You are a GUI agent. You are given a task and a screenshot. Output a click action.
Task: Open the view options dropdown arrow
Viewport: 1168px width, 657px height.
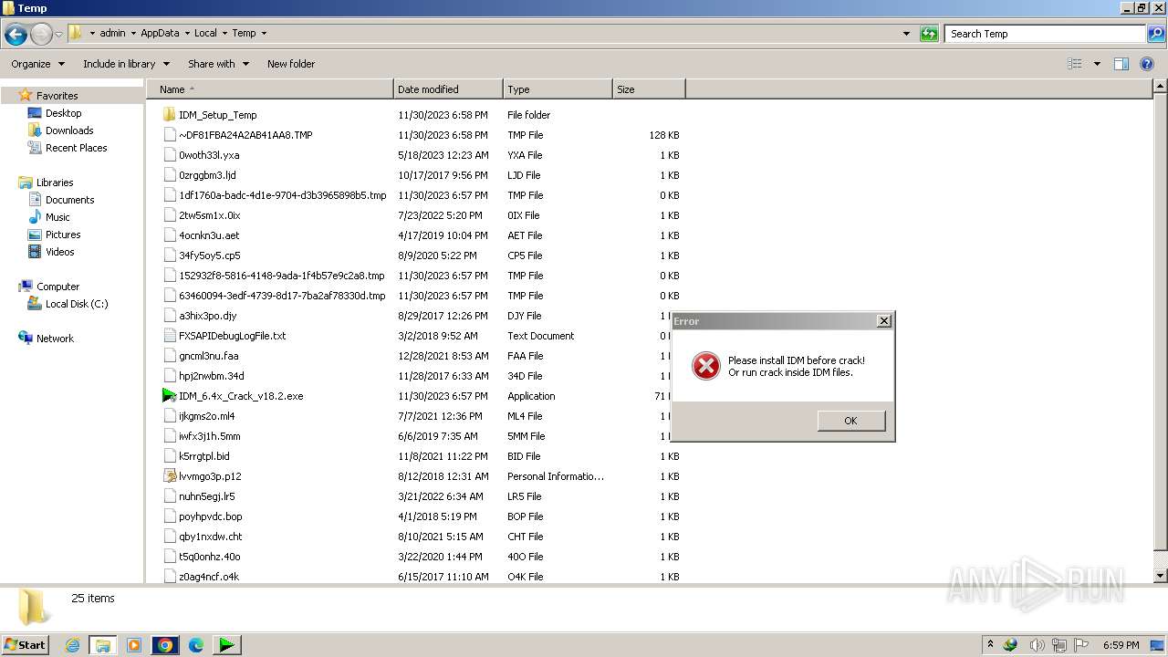(x=1097, y=64)
